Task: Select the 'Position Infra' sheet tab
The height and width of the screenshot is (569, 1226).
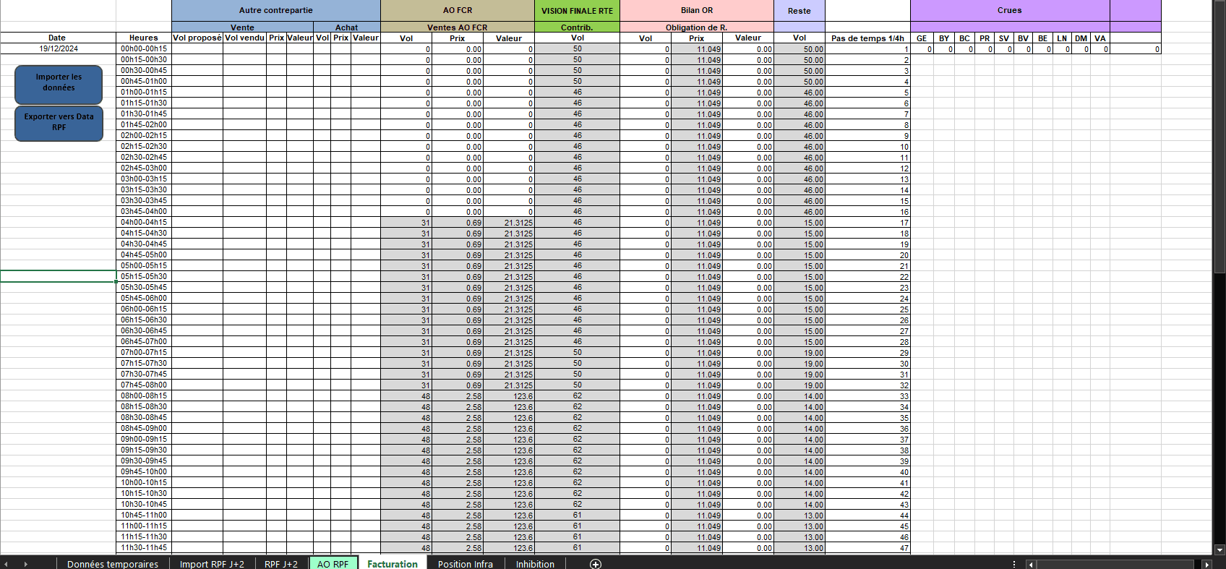Action: (x=465, y=564)
